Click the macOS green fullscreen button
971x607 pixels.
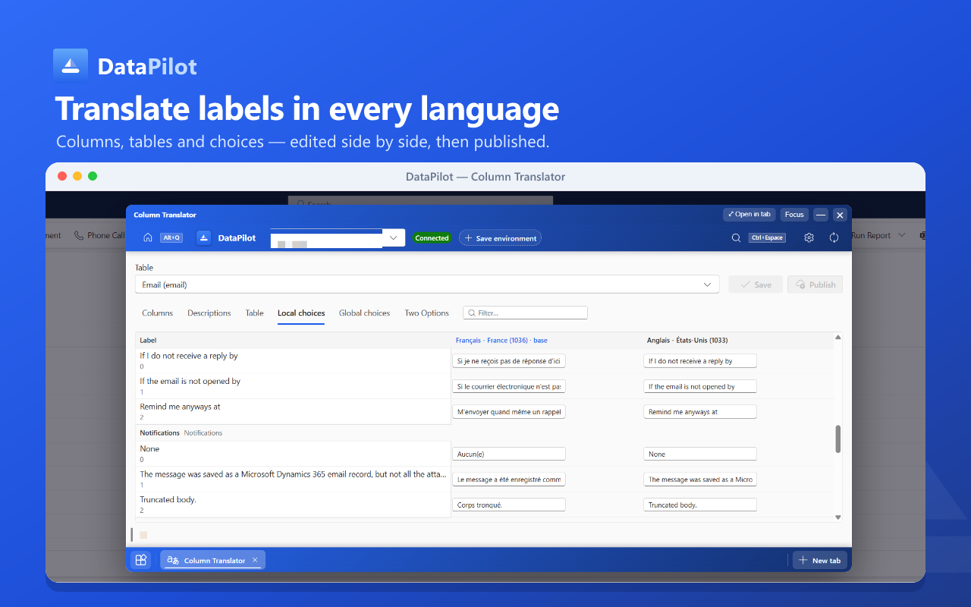(x=93, y=176)
